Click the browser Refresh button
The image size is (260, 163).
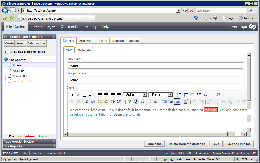tap(185, 11)
